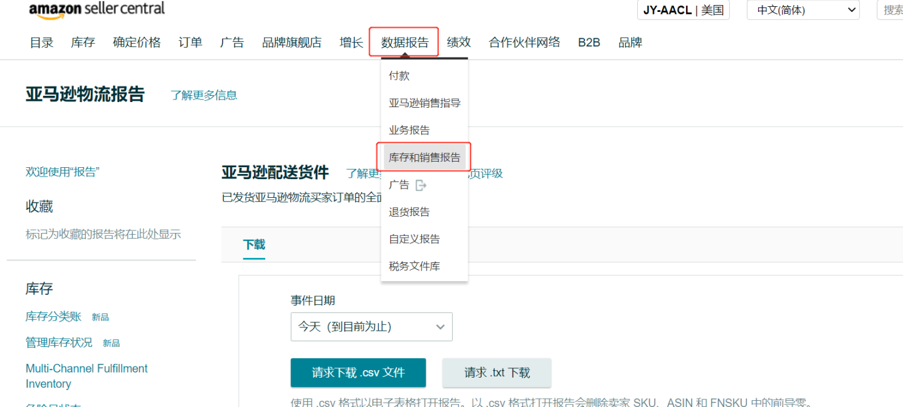Open 退货报告 from the dropdown menu
This screenshot has width=903, height=407.
coord(409,212)
